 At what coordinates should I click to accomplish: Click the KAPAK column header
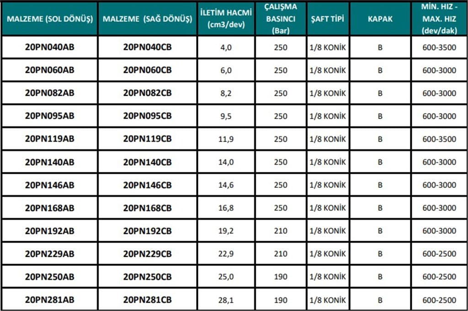pyautogui.click(x=380, y=19)
